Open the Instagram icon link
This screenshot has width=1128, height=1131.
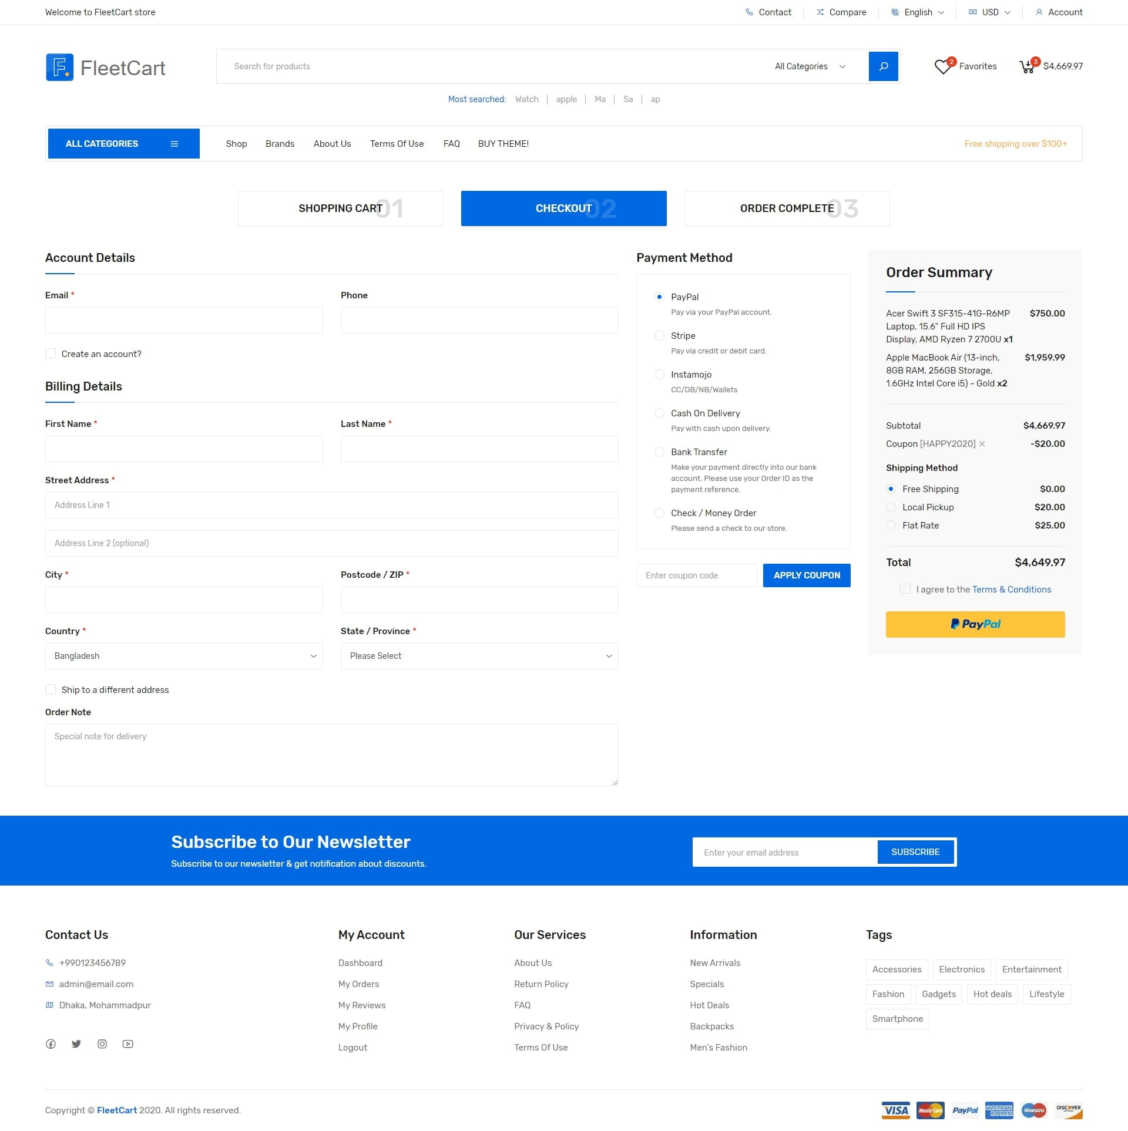[x=102, y=1044]
